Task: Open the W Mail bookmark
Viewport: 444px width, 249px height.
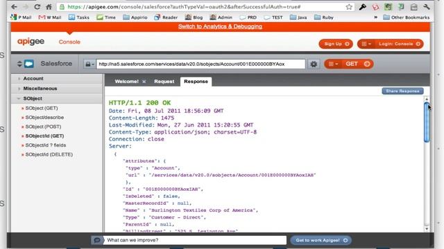Action: coord(50,17)
